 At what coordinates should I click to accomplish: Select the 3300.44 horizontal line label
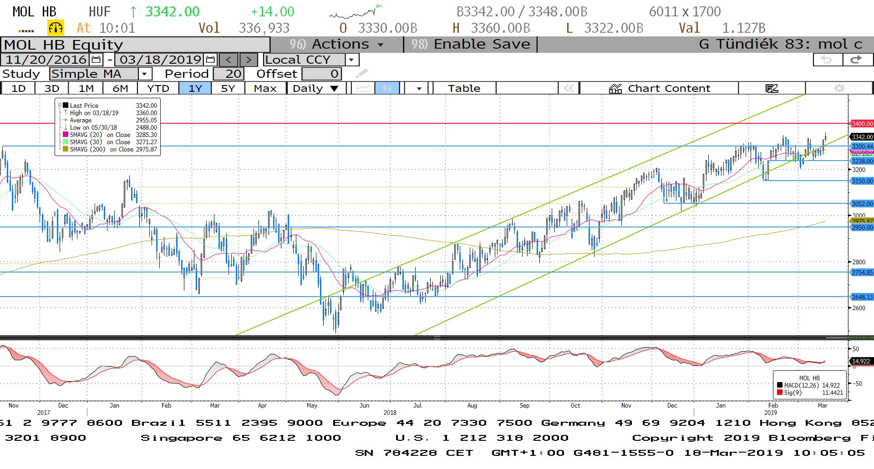(862, 146)
